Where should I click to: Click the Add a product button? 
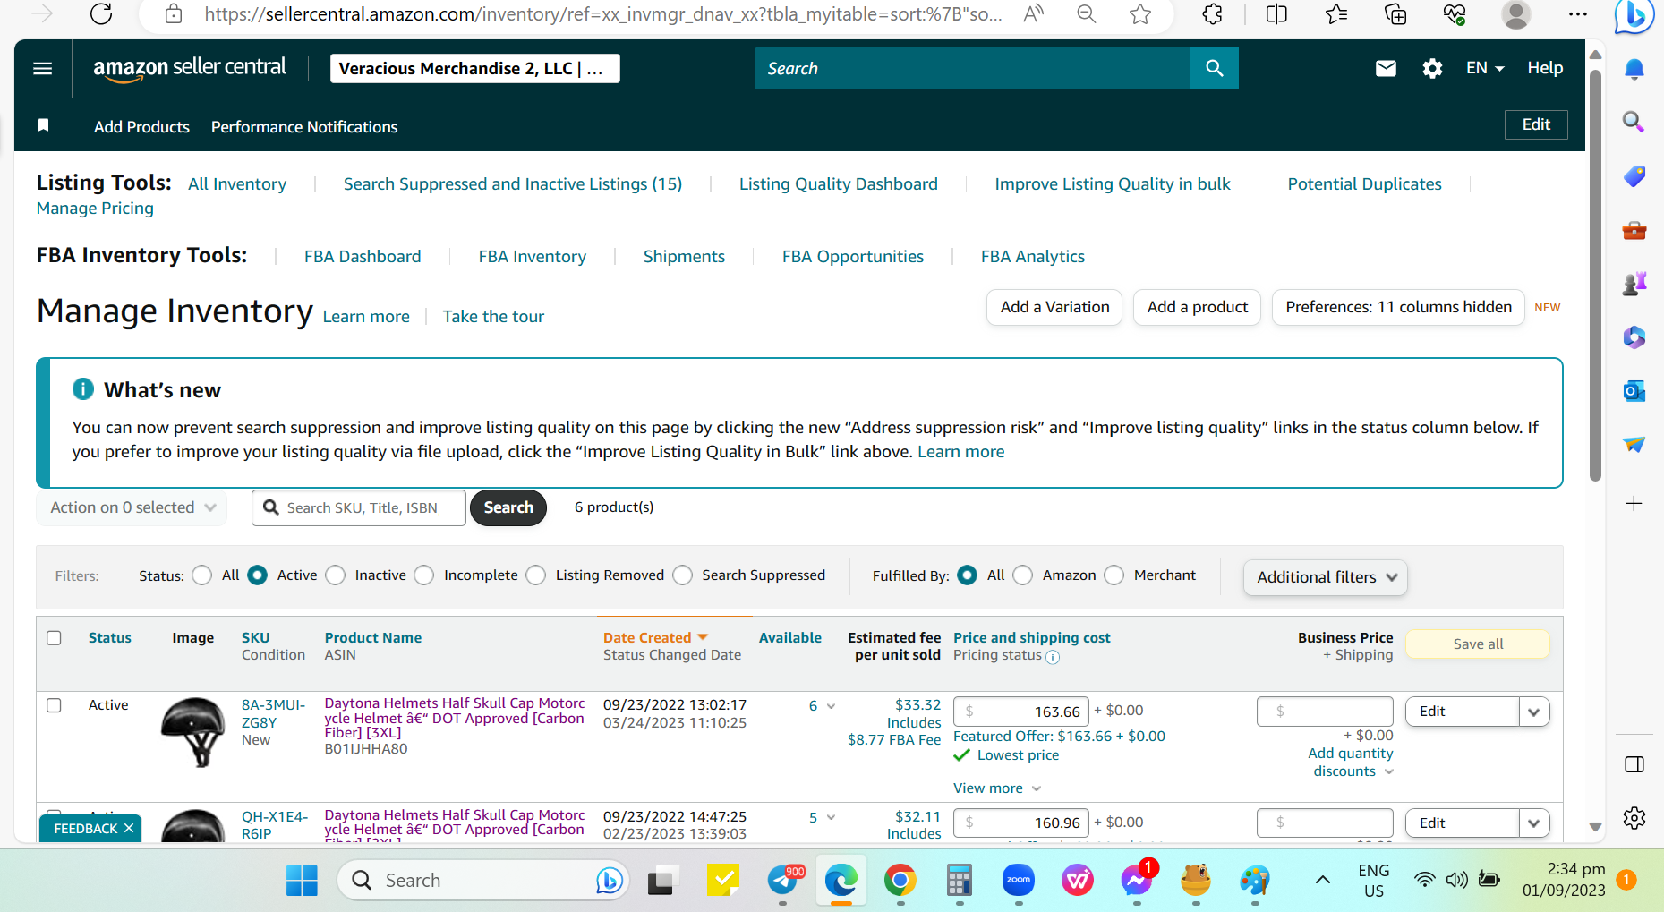(x=1197, y=307)
